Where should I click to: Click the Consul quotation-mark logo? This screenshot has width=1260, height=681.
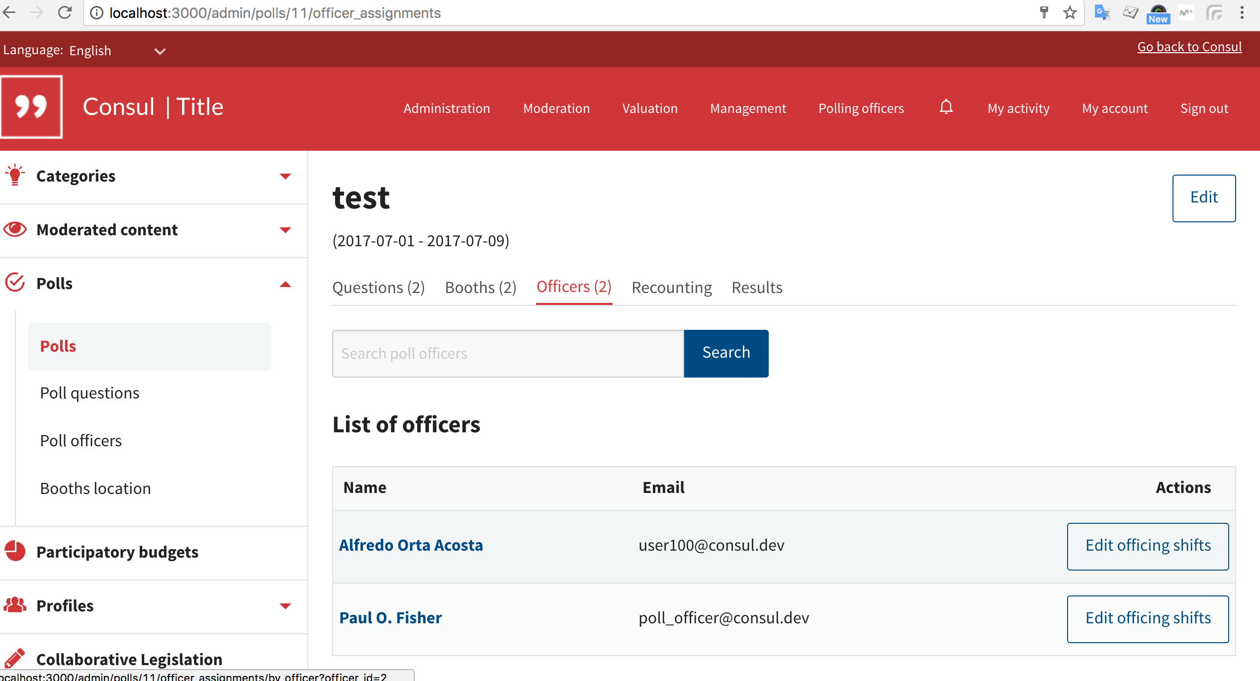point(31,106)
